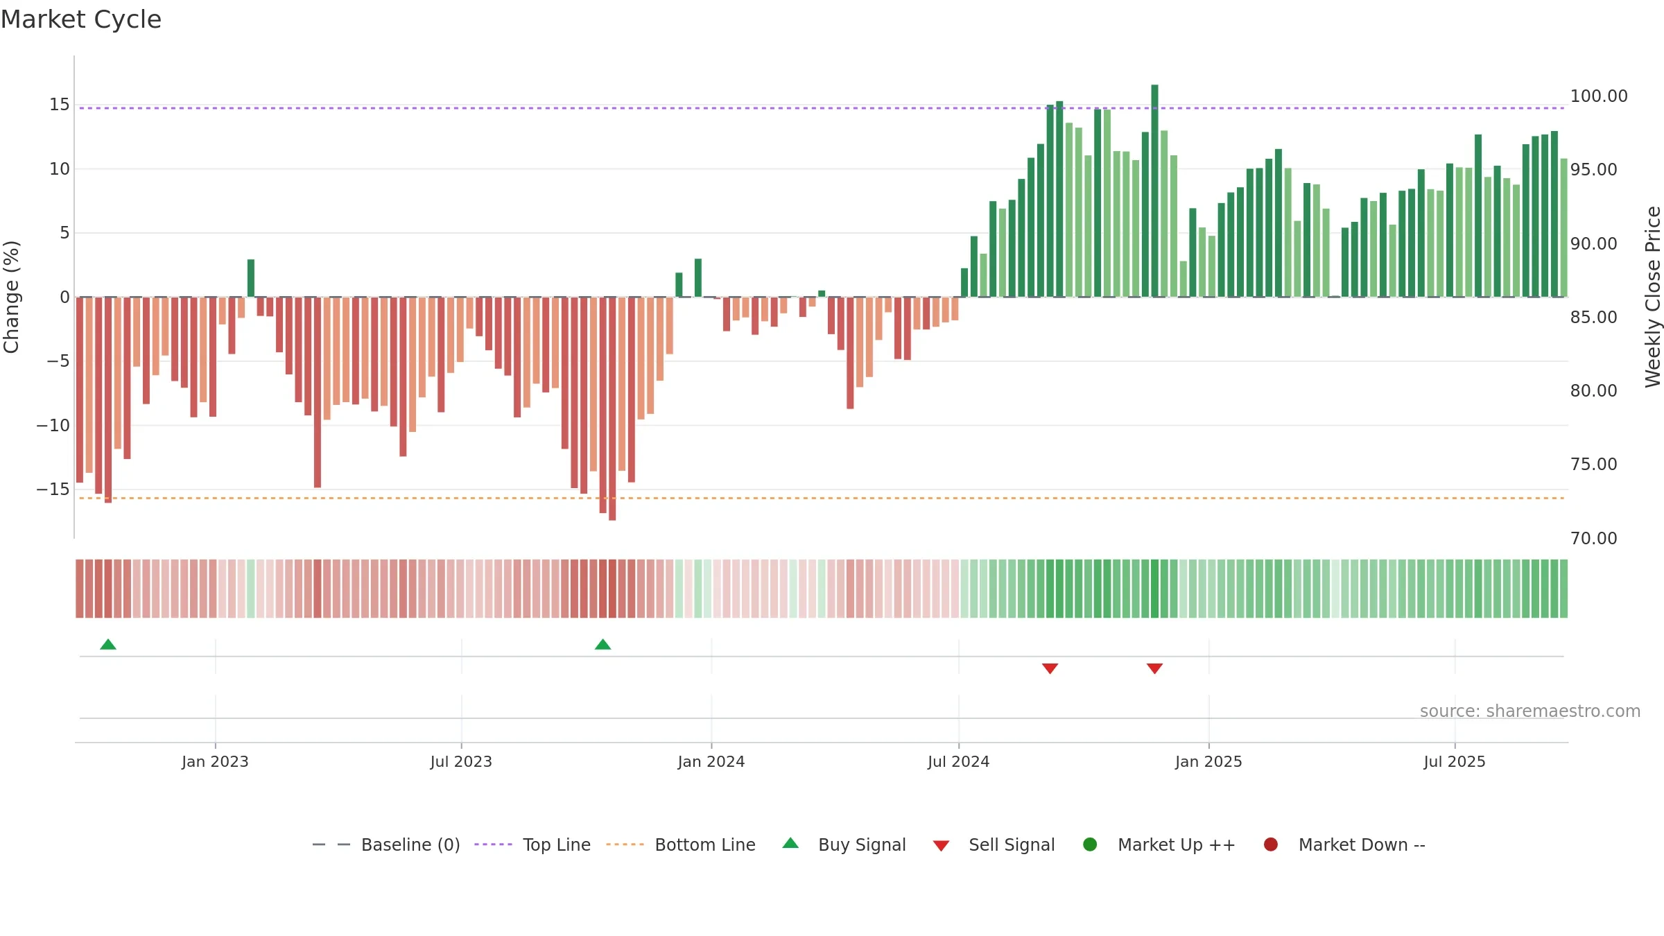Toggle the Buy Signal legend entry
The height and width of the screenshot is (936, 1664).
coord(844,844)
